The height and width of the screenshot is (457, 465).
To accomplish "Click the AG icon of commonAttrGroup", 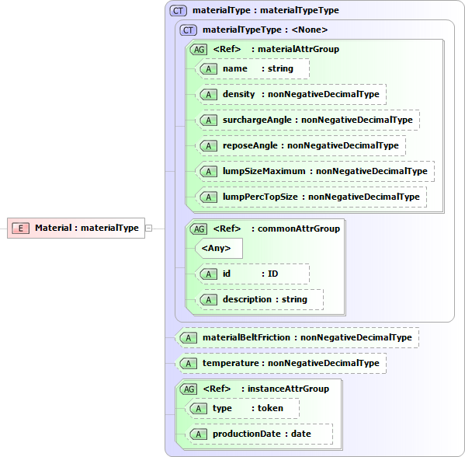I will pos(199,229).
